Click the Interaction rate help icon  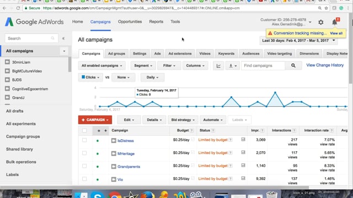point(331,130)
